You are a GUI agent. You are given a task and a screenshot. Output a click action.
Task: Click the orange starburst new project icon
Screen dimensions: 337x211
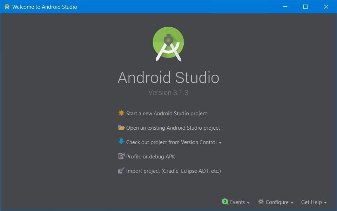point(121,113)
